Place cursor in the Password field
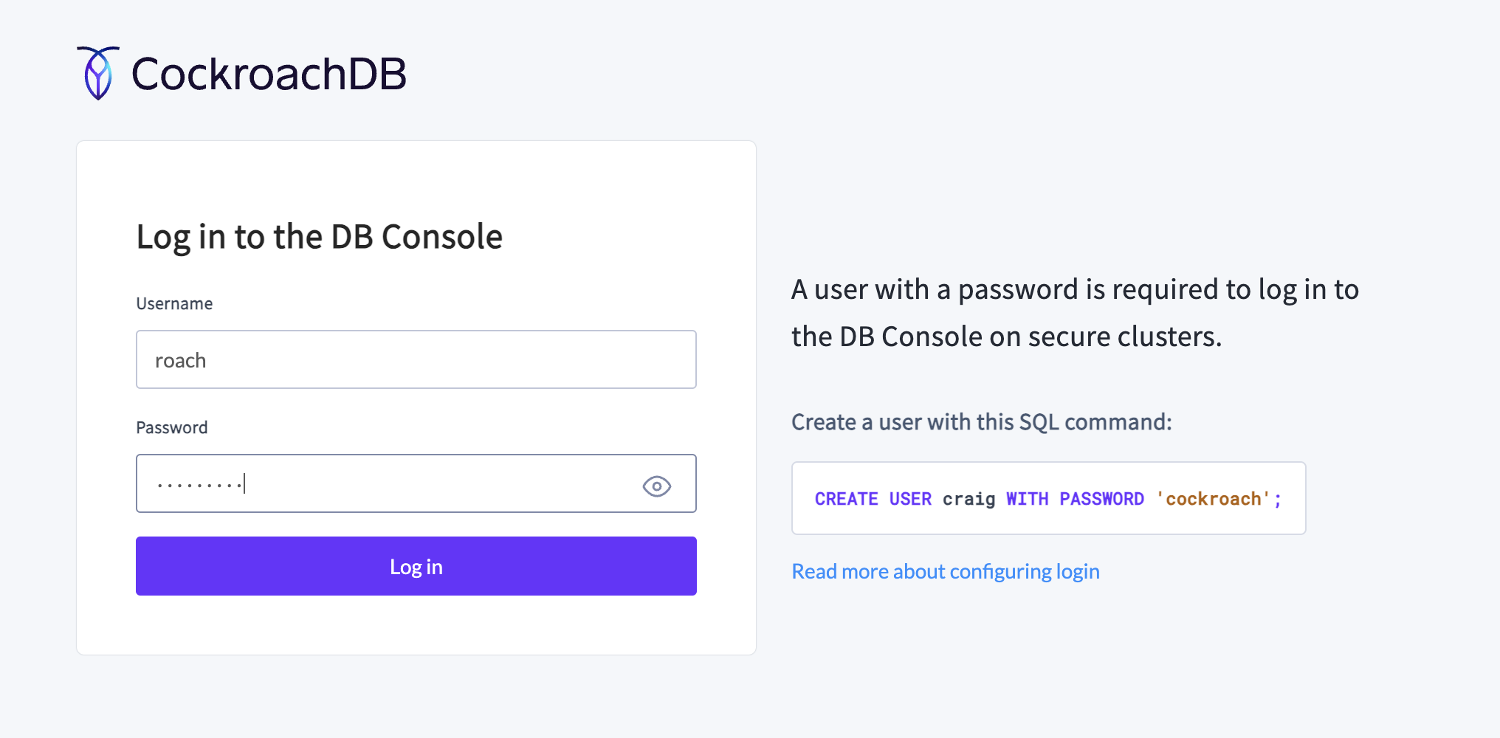Screen dimensions: 1500x738 [416, 483]
